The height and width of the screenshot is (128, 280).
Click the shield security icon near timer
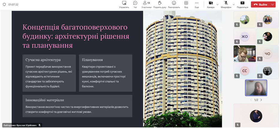[x=4, y=4]
